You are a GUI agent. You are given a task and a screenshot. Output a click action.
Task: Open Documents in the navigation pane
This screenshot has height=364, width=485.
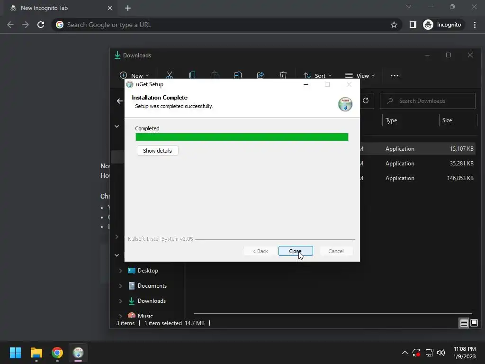[x=152, y=286]
